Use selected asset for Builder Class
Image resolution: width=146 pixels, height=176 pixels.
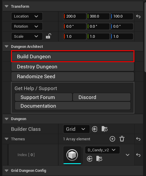coord(95,129)
